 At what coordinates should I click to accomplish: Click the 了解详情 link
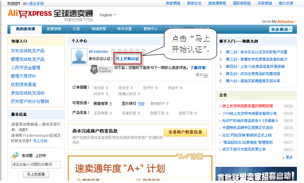[x=198, y=68]
